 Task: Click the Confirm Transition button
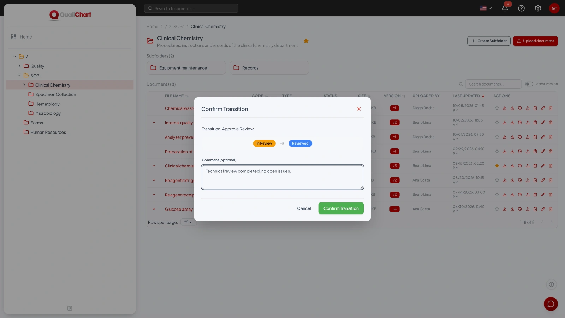click(x=341, y=208)
